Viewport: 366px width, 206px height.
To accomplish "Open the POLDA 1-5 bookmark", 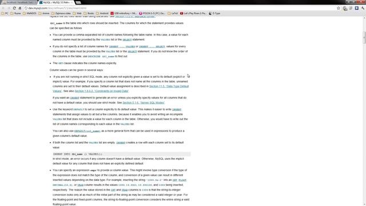I will click(x=152, y=13).
